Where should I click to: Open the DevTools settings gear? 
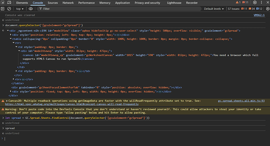pyautogui.click(x=255, y=3)
